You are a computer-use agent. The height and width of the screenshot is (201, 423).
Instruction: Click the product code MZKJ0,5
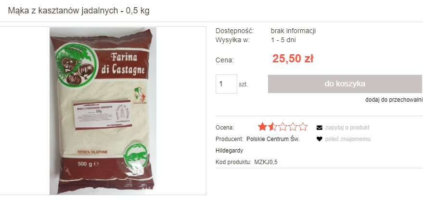(266, 162)
